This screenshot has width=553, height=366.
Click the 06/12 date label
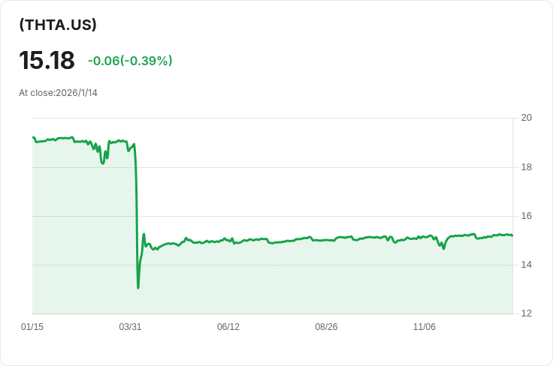click(228, 327)
